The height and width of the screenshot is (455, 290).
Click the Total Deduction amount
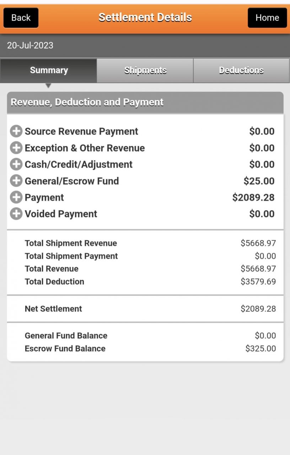tap(258, 282)
